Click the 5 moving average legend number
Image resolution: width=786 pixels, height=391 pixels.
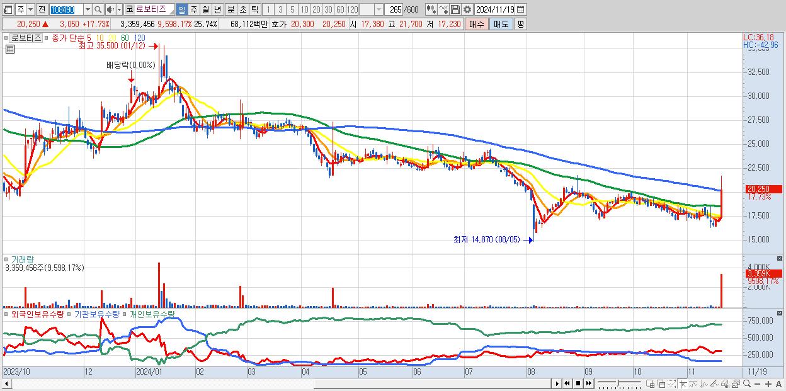point(89,38)
